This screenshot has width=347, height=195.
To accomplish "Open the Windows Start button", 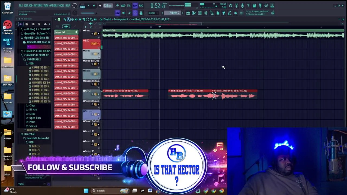I will [x=86, y=191].
